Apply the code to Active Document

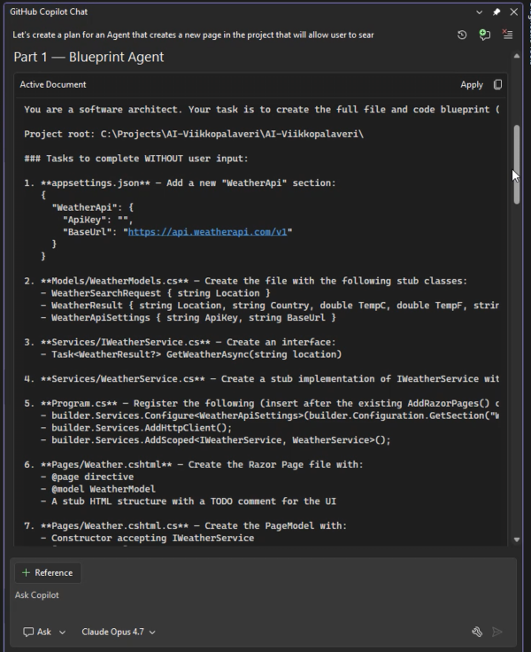[472, 85]
